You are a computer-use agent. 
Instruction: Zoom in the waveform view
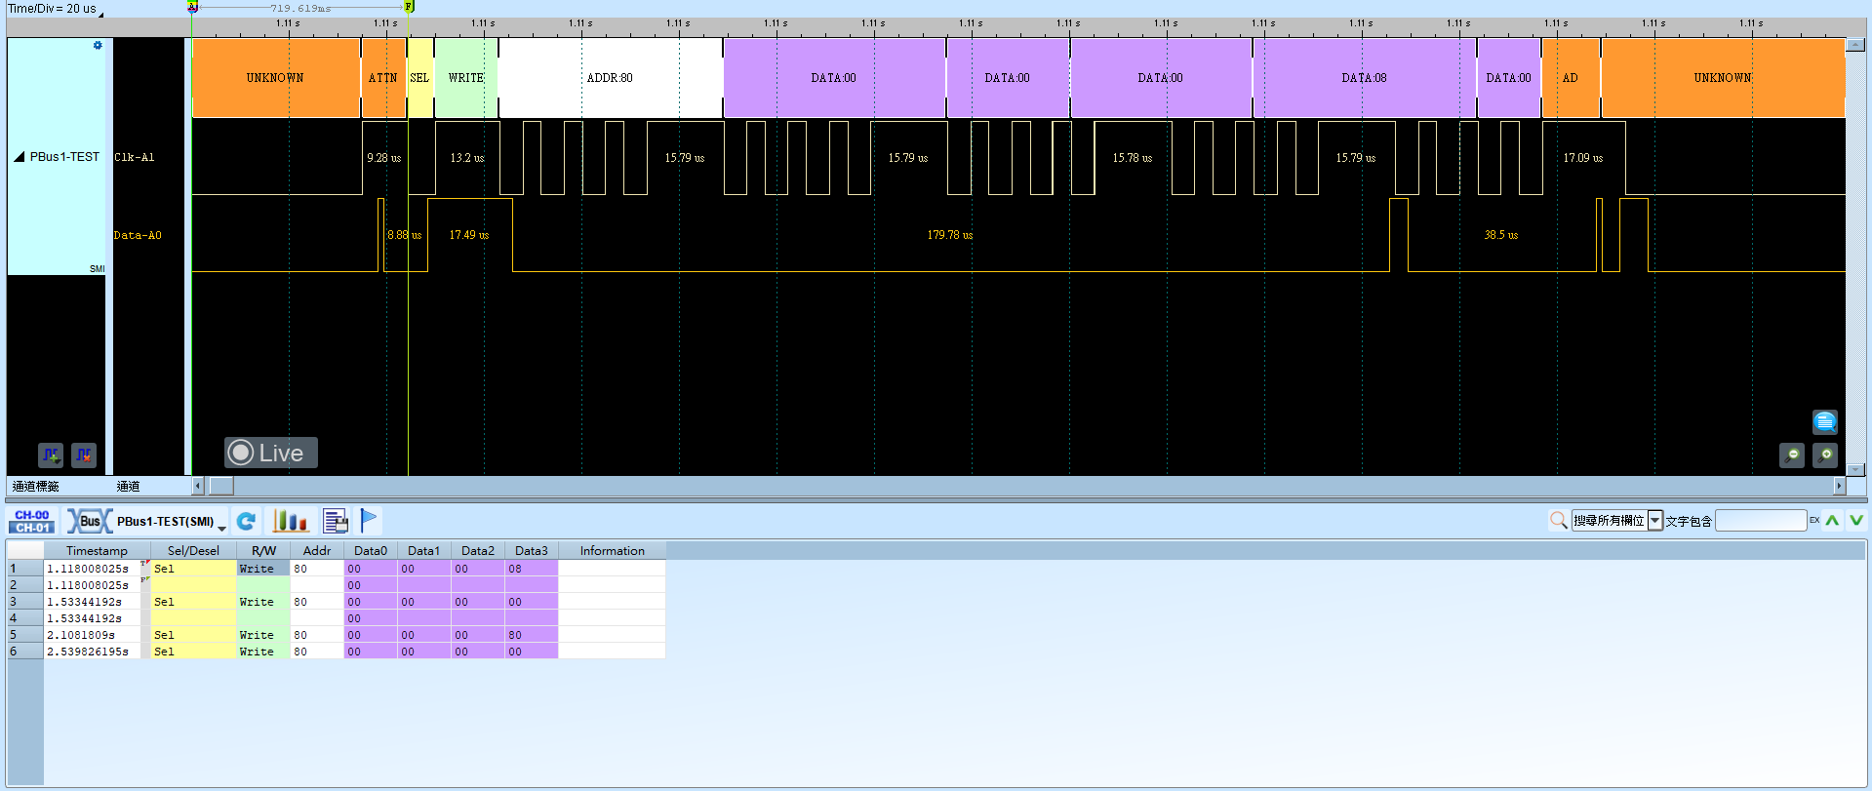tap(1825, 455)
